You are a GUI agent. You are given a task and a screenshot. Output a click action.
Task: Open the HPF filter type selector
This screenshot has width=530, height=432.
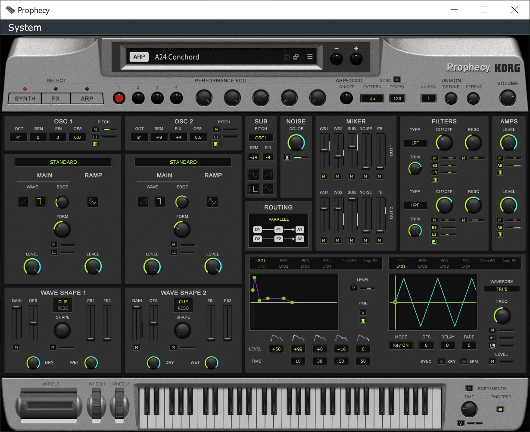(415, 205)
